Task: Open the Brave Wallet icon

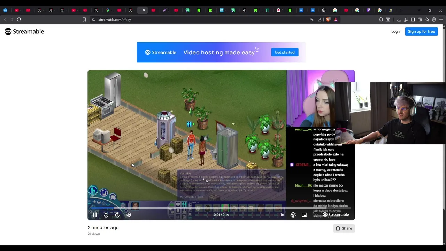Action: click(420, 20)
